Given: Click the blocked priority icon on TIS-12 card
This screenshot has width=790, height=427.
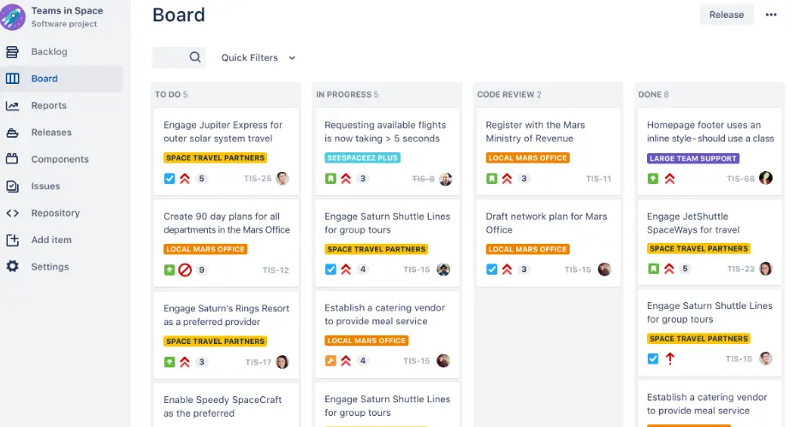Looking at the screenshot, I should click(x=186, y=270).
